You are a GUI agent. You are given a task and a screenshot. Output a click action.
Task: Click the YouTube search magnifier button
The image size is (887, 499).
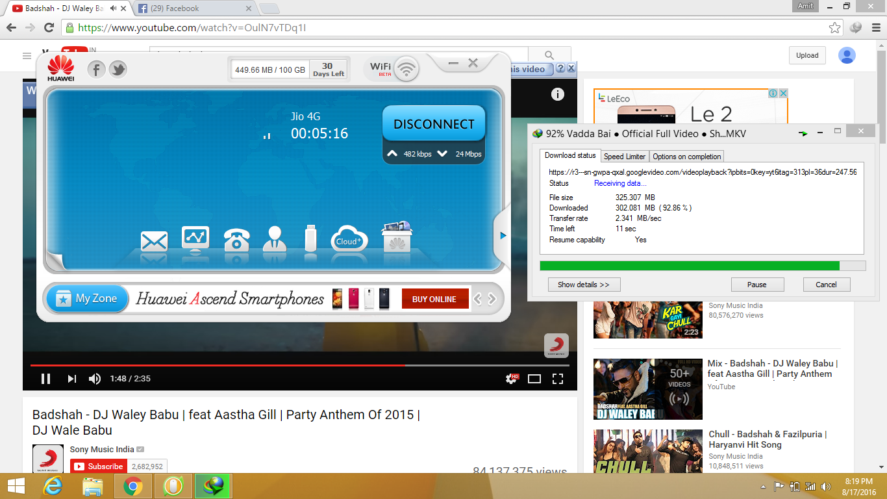tap(549, 55)
